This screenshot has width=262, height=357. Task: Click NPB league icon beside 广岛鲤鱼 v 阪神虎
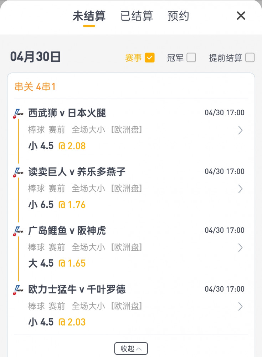[18, 231]
